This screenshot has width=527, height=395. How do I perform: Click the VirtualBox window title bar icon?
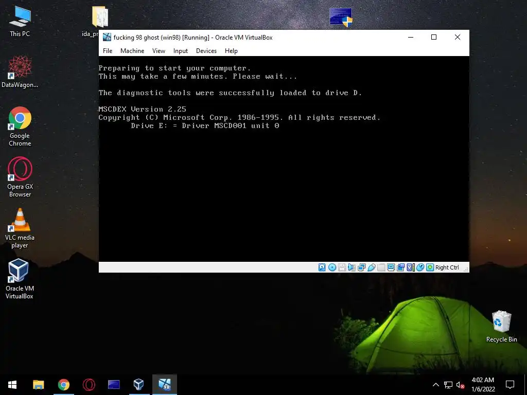pyautogui.click(x=107, y=37)
